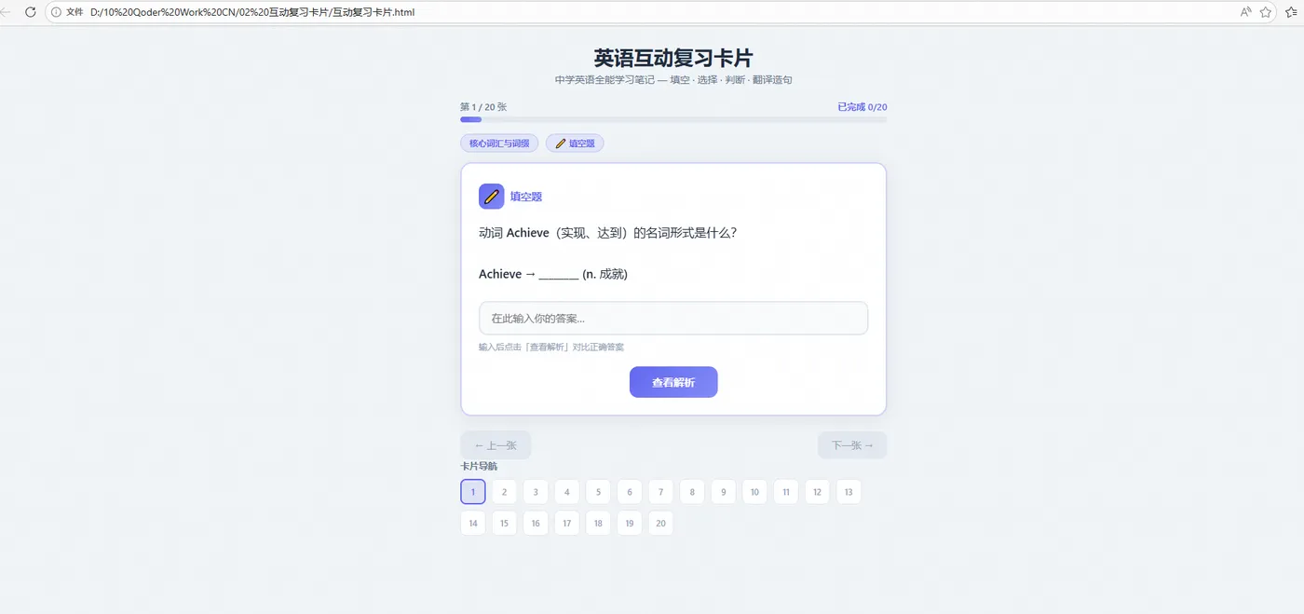Add page to favorites with star icon

(x=1266, y=12)
